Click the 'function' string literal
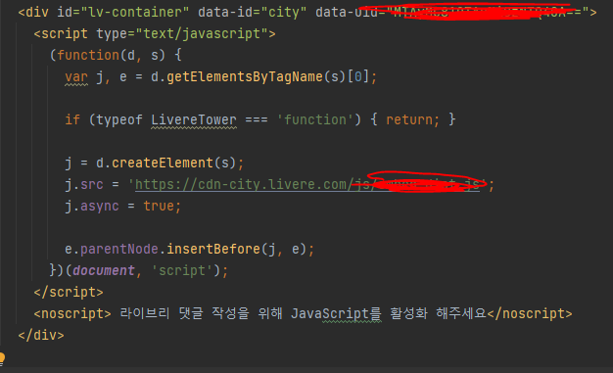 tap(314, 120)
